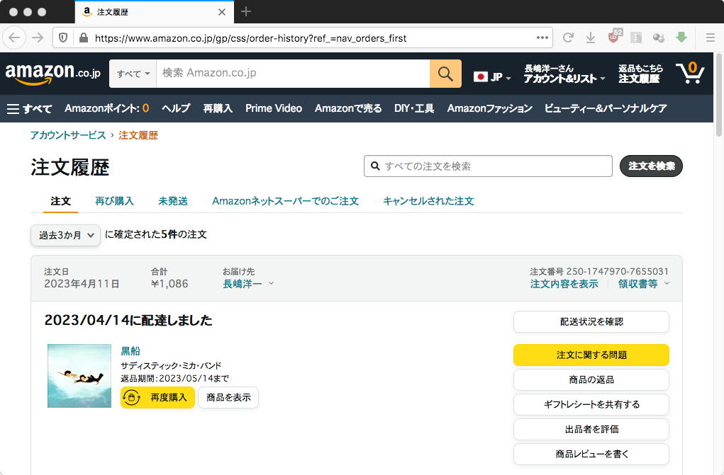Expand the 長嶋洋一 delivery address dropdown
This screenshot has height=475, width=724.
click(x=248, y=284)
